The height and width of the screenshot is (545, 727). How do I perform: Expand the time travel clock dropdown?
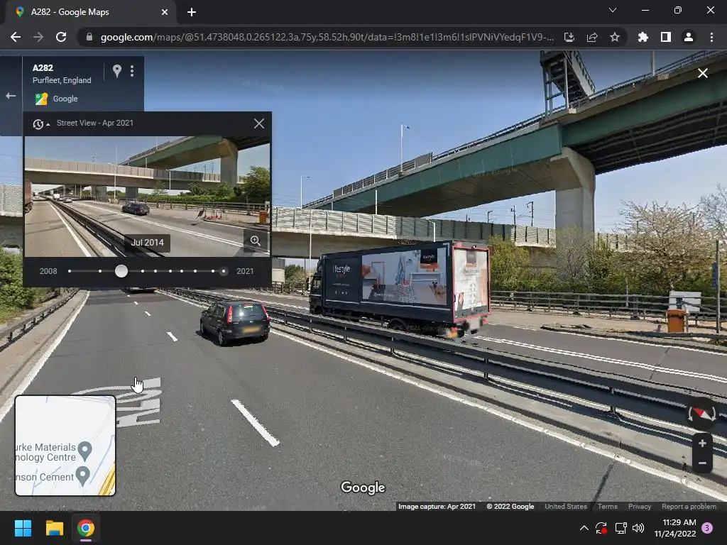(40, 123)
